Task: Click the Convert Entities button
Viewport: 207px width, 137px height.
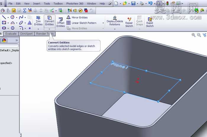Action: tap(49, 21)
